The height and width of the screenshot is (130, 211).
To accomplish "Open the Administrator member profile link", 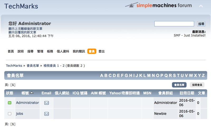I will coord(27,103).
